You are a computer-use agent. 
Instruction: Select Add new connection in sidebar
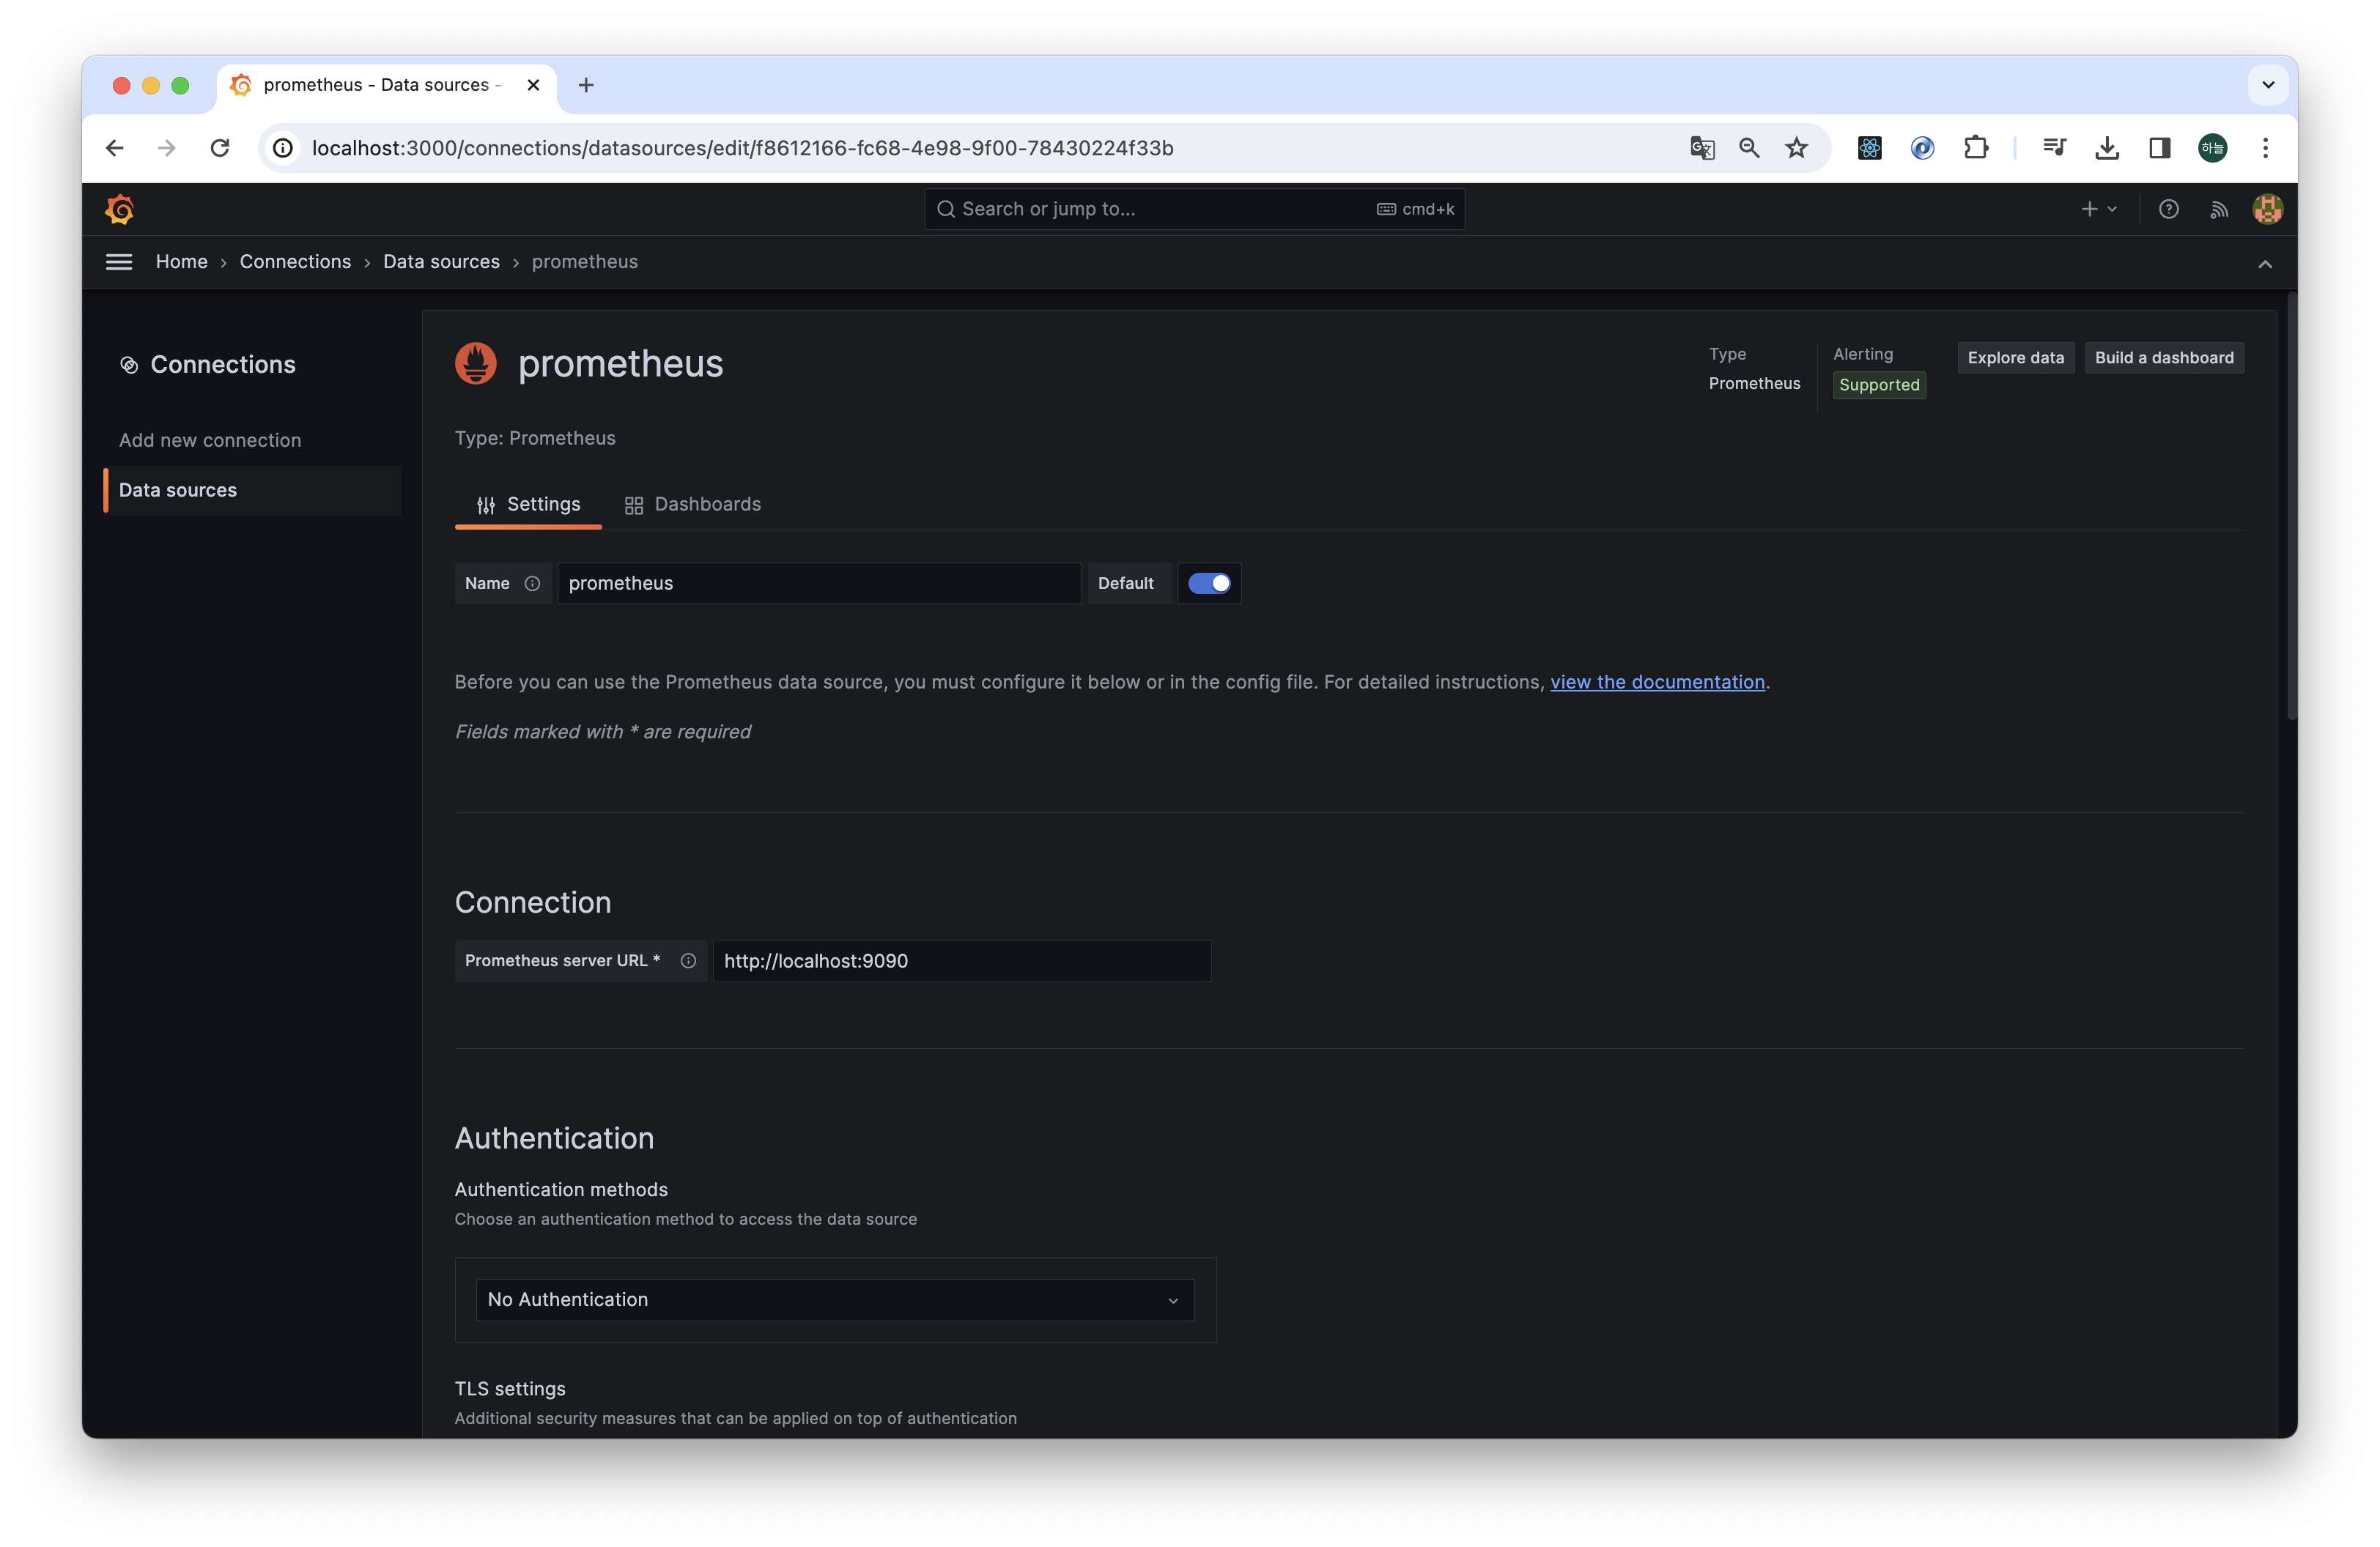click(210, 441)
